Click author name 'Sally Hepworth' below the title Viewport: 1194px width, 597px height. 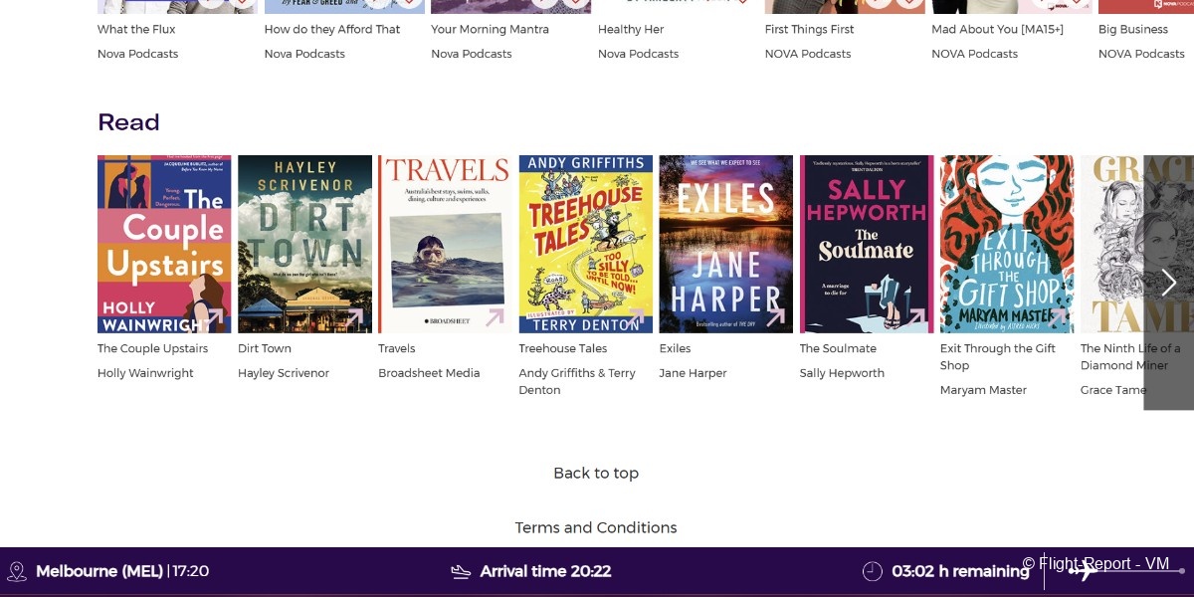pyautogui.click(x=842, y=373)
